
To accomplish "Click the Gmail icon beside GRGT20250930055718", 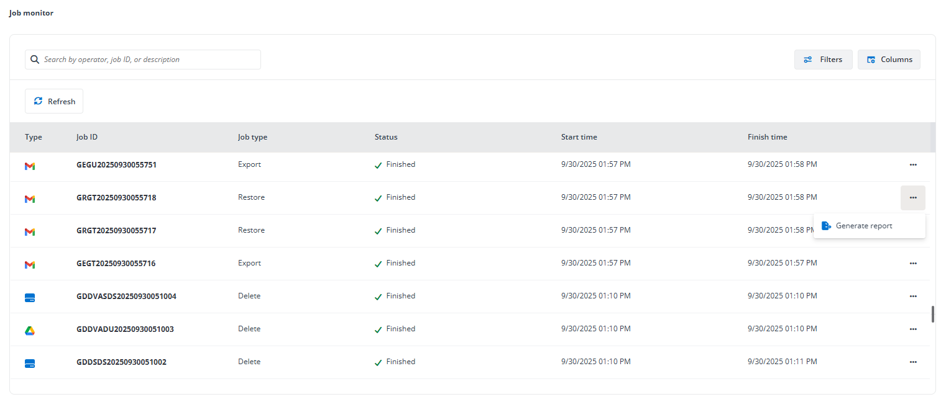I will click(29, 199).
